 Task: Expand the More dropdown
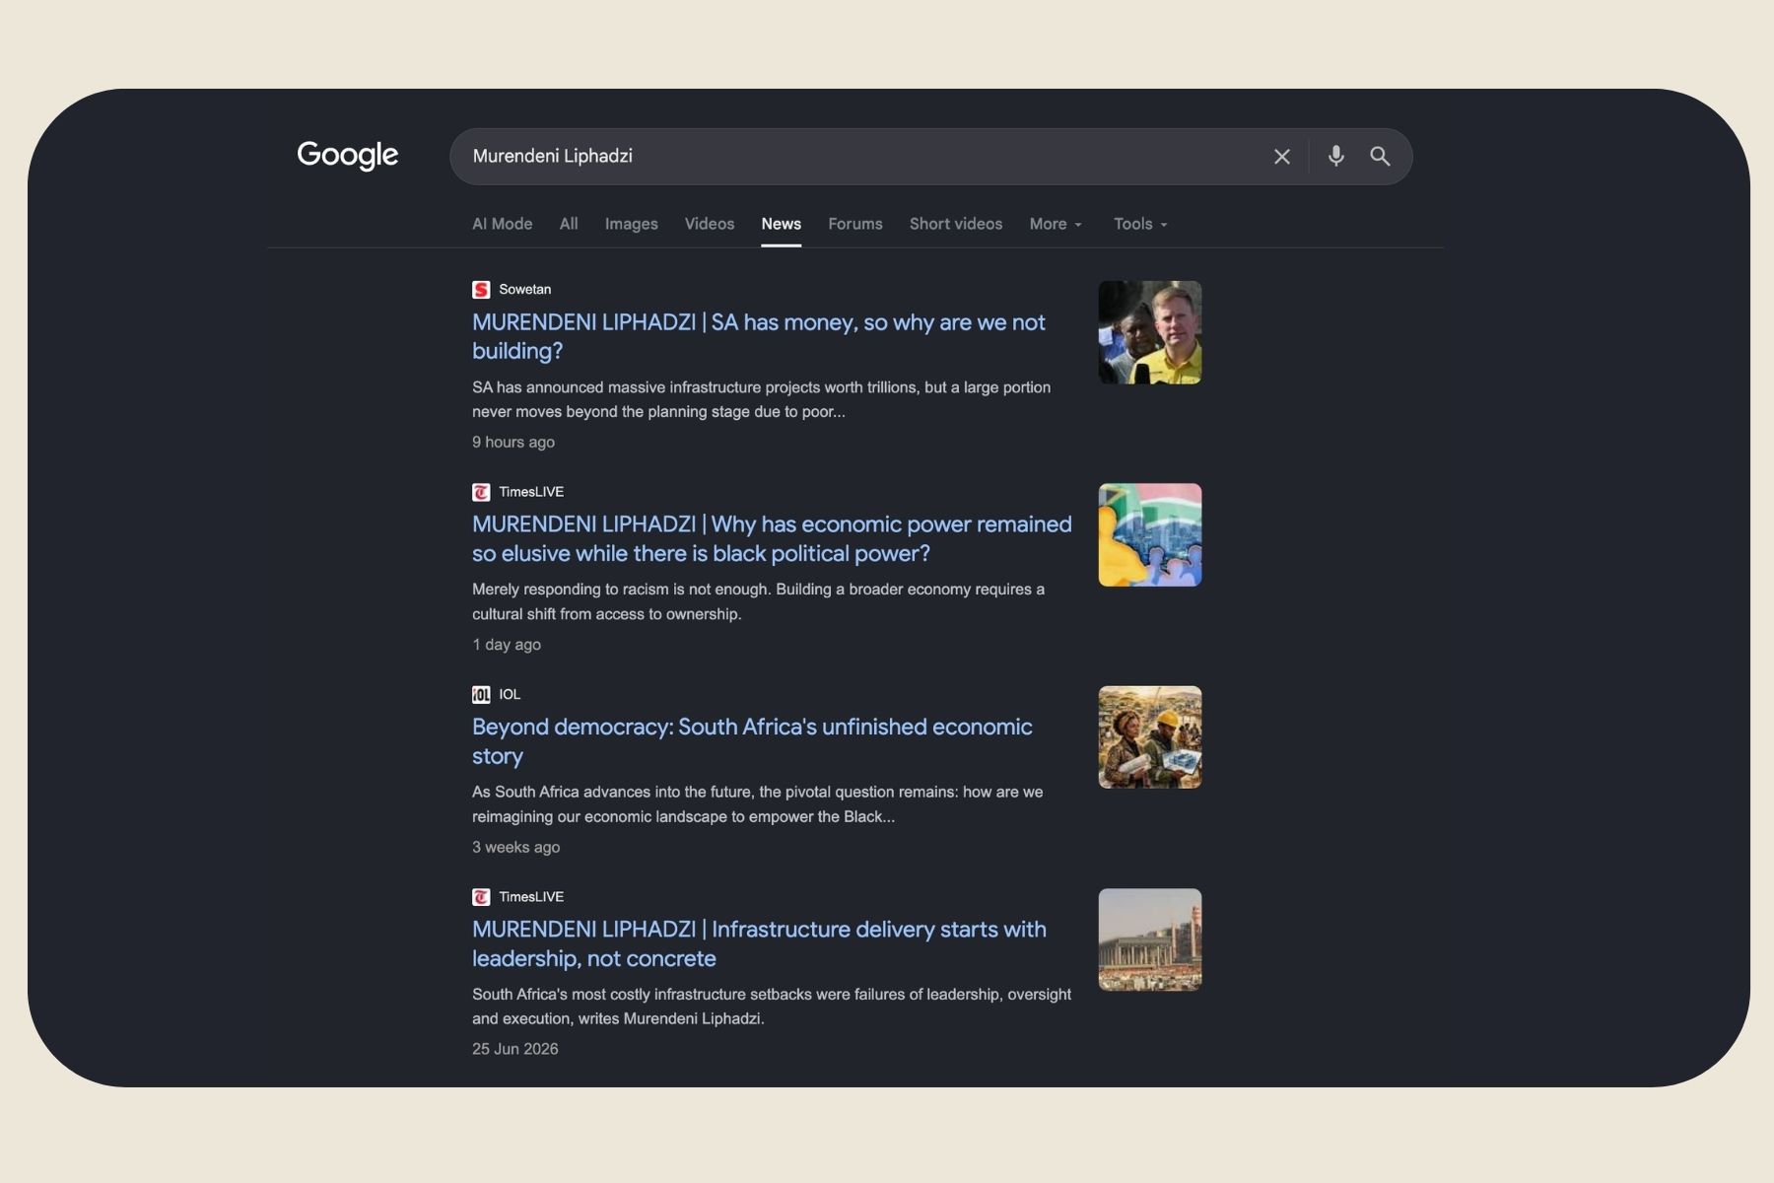point(1056,224)
